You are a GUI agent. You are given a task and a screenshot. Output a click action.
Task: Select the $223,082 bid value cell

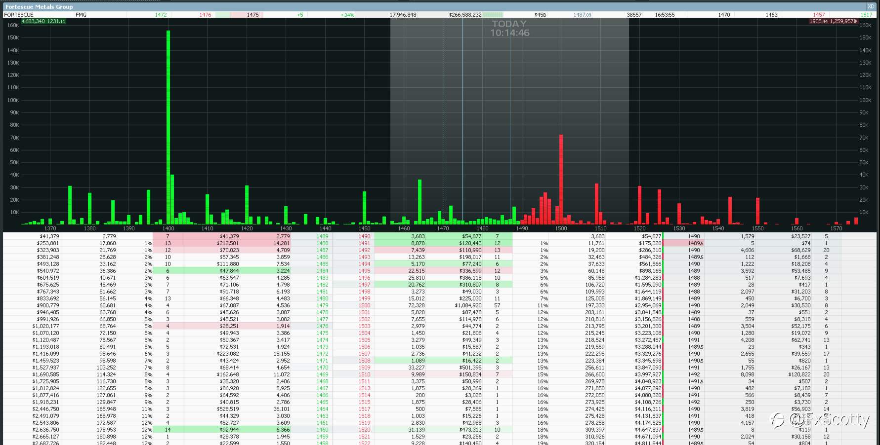coord(228,354)
